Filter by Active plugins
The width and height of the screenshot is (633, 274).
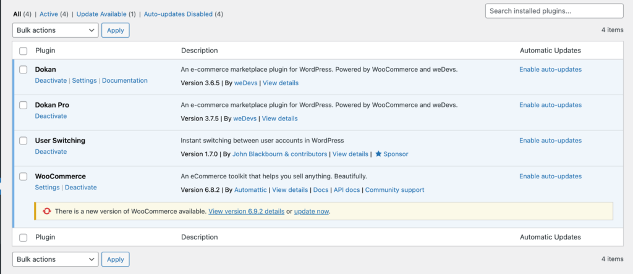(x=49, y=14)
